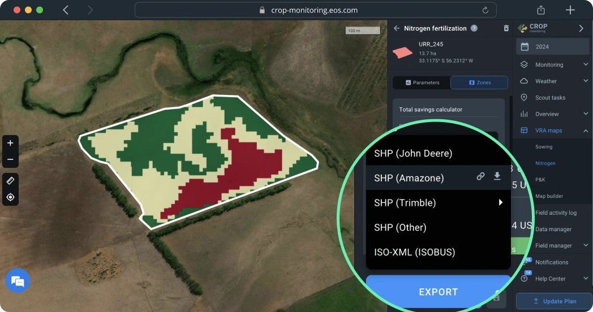Screen dimensions: 593x312
Task: Select SHP (John Deere) export format
Action: point(413,153)
